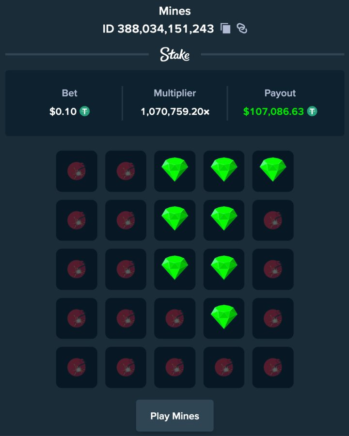
Task: Click the top-left mine tile
Action: point(77,171)
